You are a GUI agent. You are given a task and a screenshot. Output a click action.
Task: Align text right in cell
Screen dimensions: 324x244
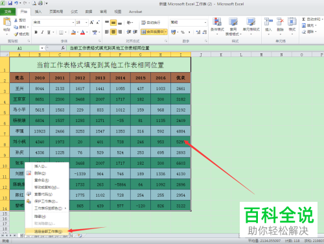pos(120,32)
